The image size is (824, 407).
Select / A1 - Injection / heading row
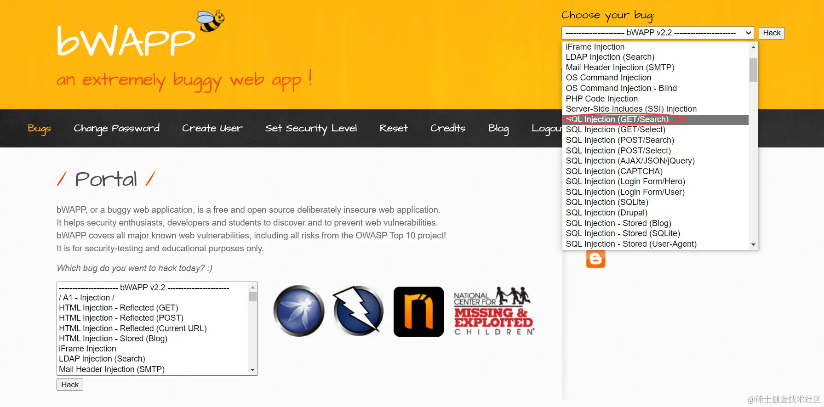pos(153,298)
